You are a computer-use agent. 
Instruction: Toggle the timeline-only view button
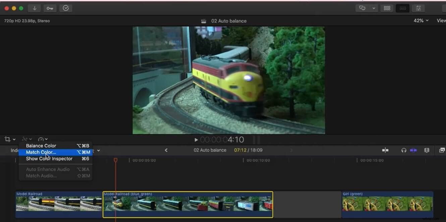[402, 8]
